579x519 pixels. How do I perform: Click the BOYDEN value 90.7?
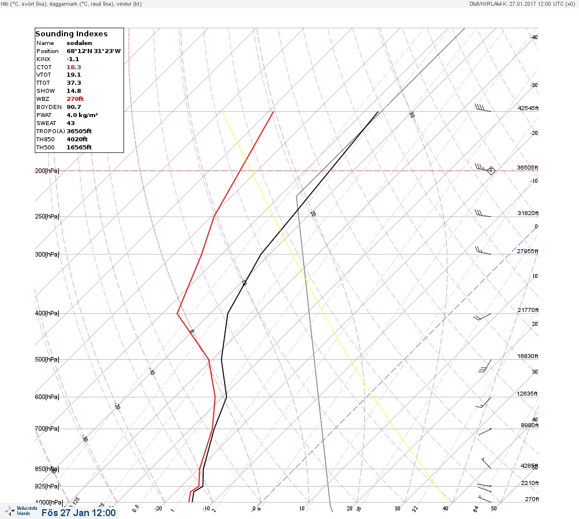tap(74, 107)
